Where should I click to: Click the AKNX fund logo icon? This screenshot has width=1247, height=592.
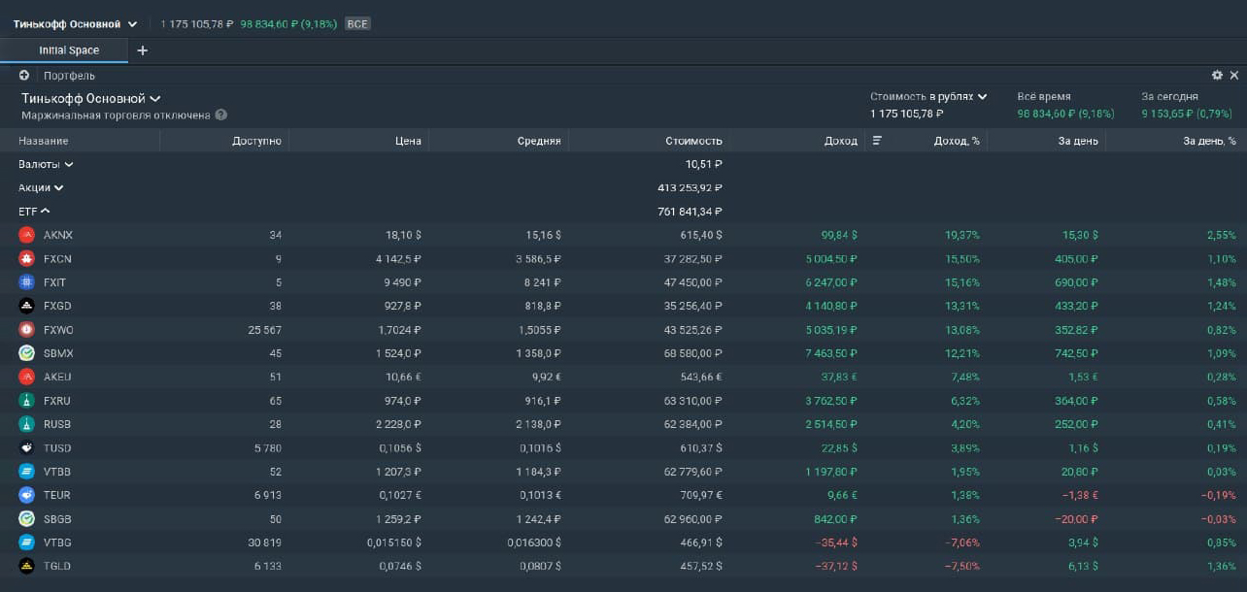coord(26,235)
